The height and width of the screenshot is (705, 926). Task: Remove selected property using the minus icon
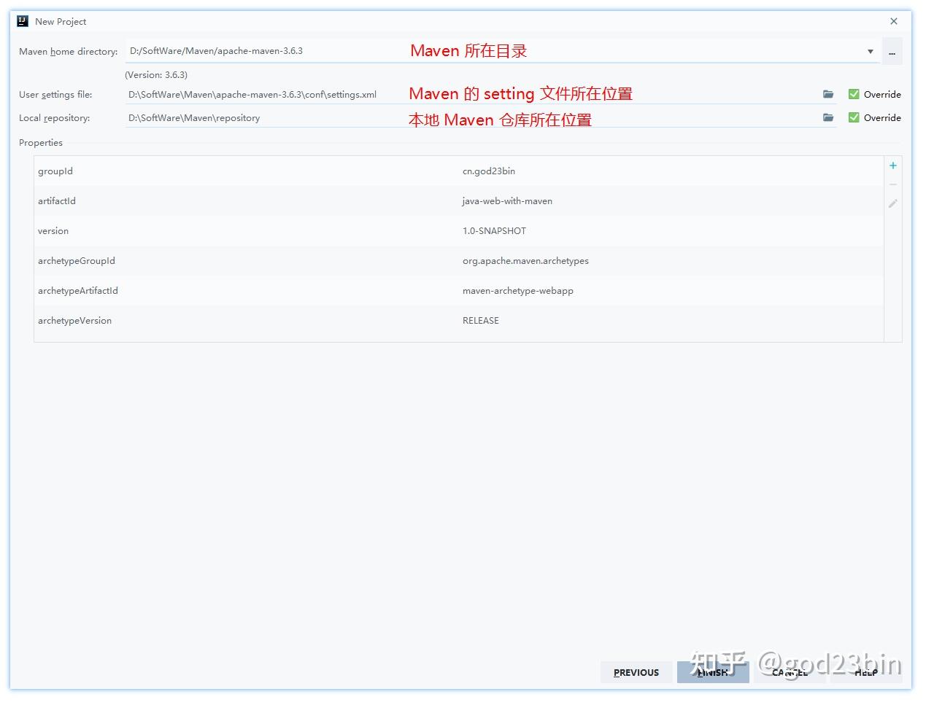tap(892, 184)
